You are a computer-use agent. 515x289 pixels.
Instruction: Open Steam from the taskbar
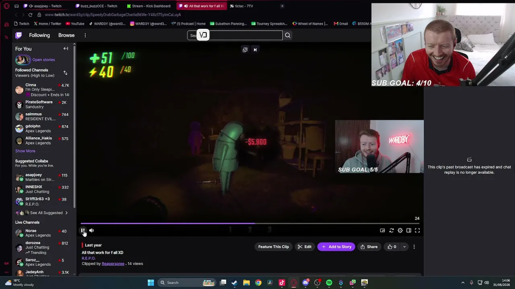click(x=235, y=283)
